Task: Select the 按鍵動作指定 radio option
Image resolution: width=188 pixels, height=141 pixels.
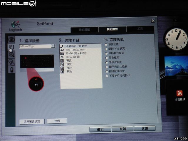Action: click(107, 71)
